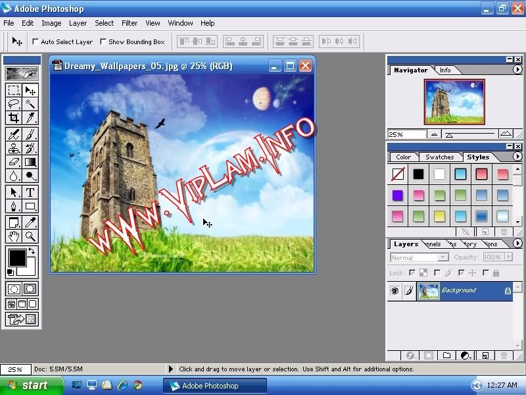Tick the Show Bounding Box checkbox

pos(103,41)
